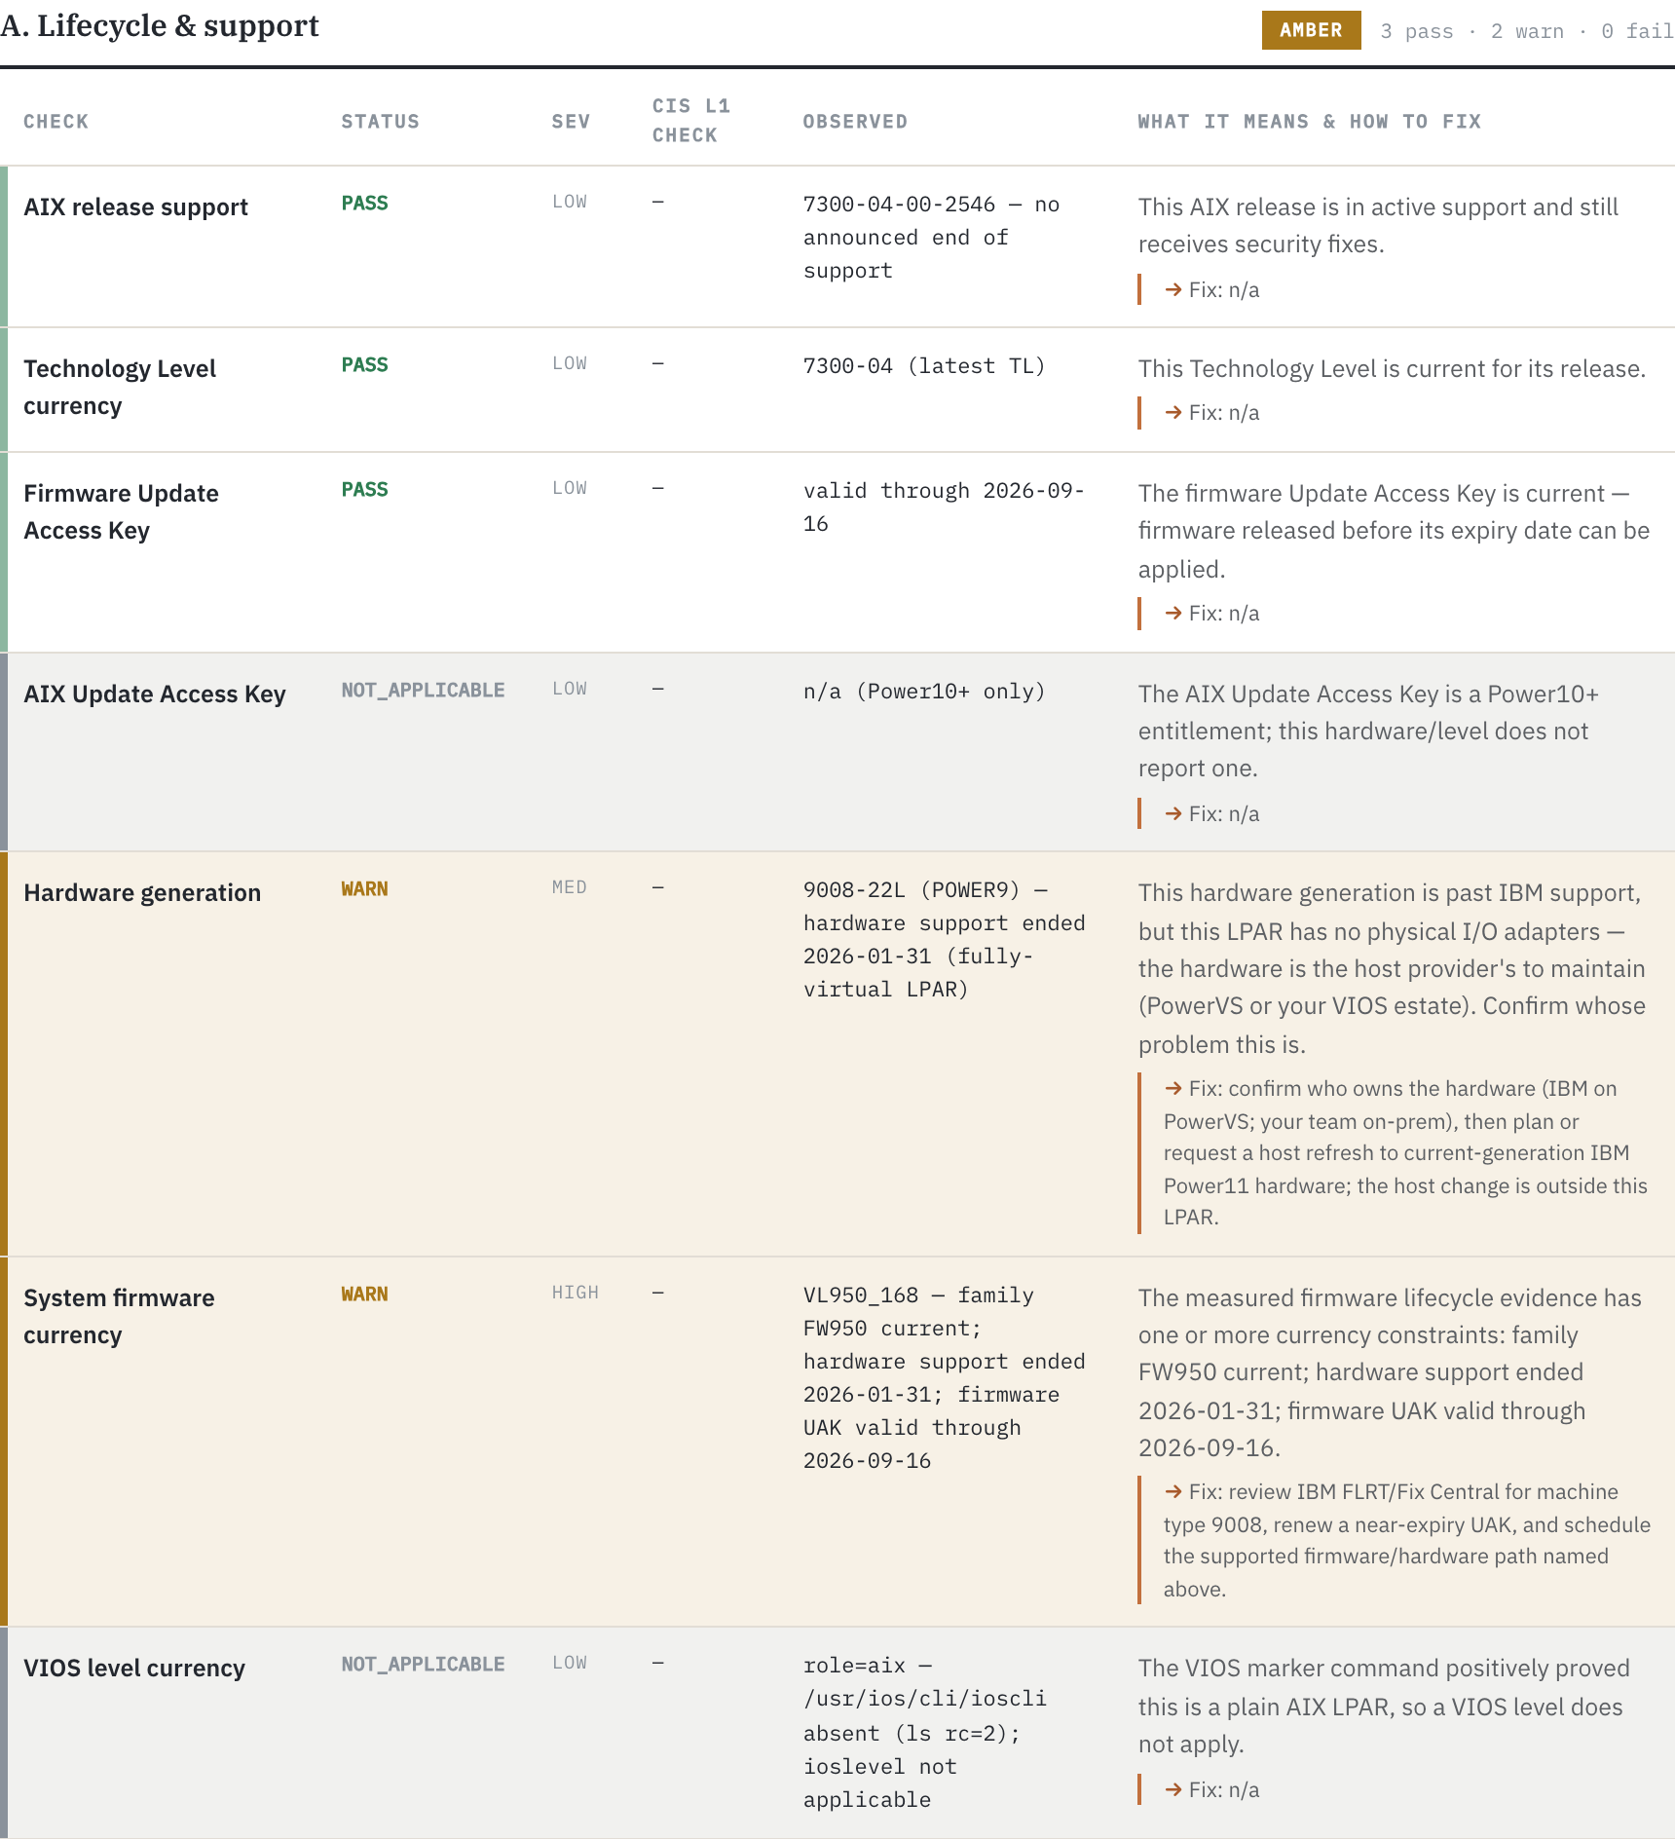1675x1839 pixels.
Task: Select the Firmware Update Access Key row title
Action: click(x=121, y=511)
